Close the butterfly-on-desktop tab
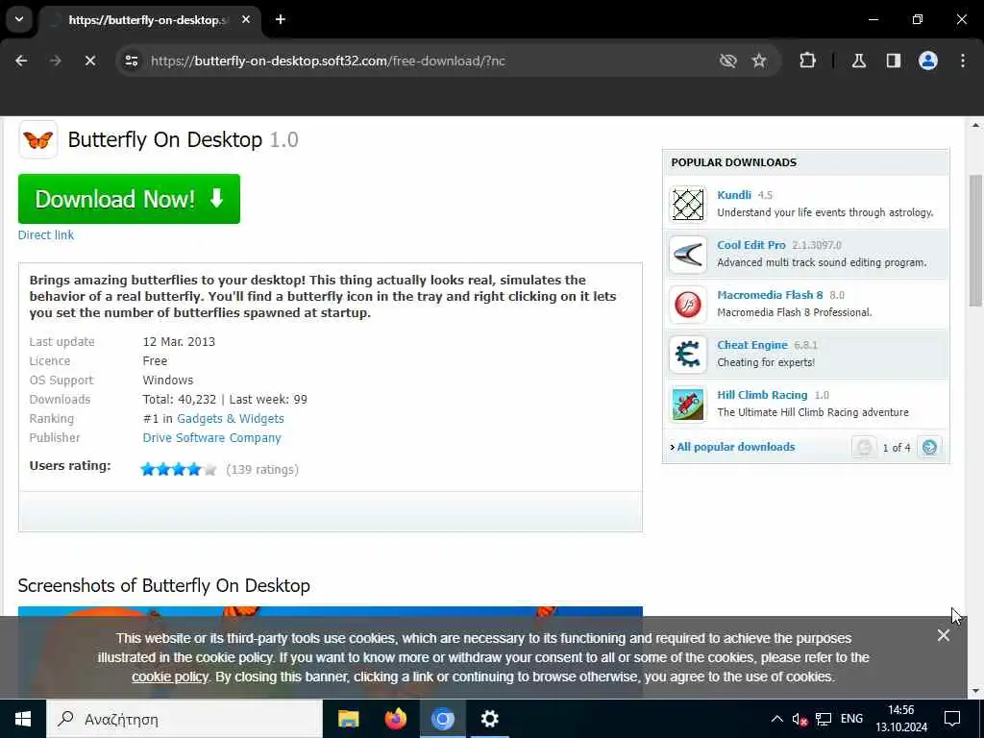 246,20
